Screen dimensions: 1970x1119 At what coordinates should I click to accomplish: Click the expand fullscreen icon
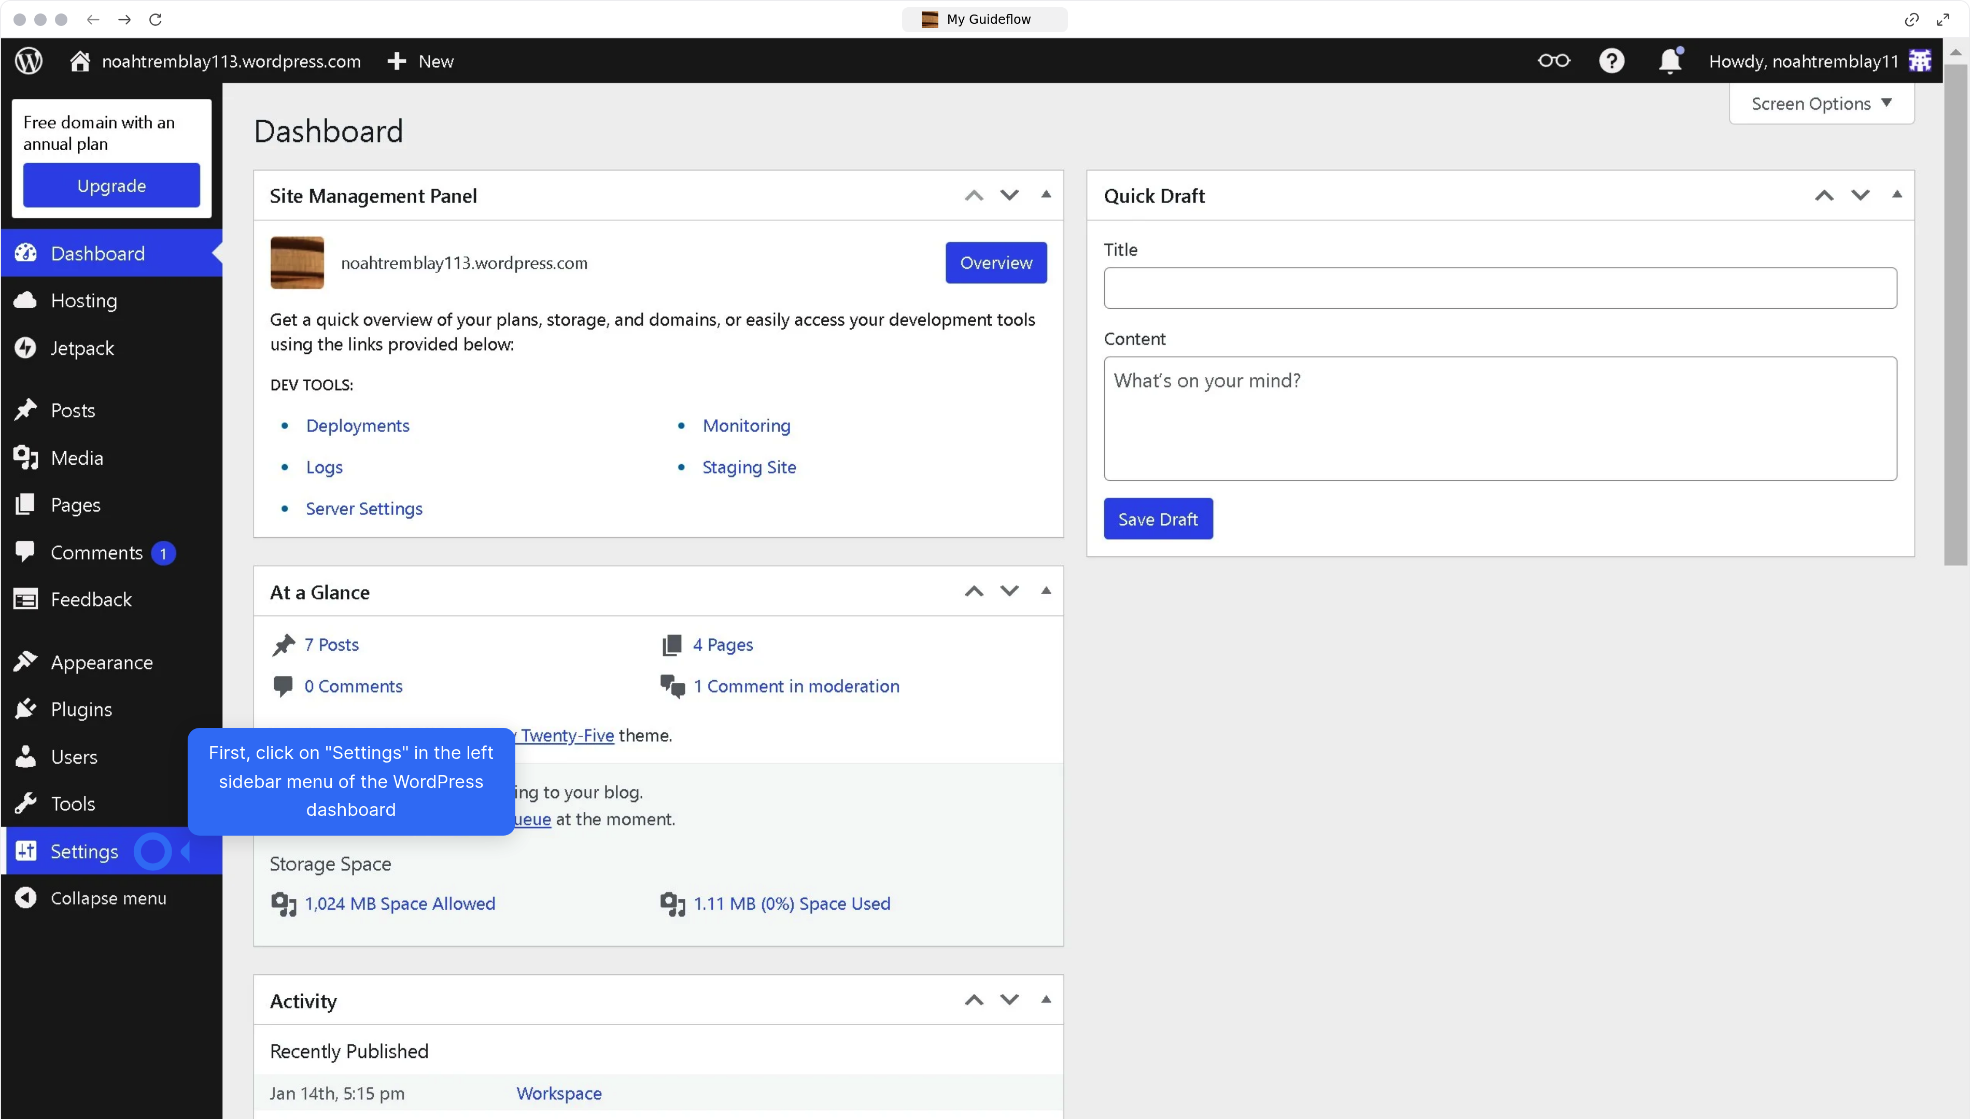1943,19
